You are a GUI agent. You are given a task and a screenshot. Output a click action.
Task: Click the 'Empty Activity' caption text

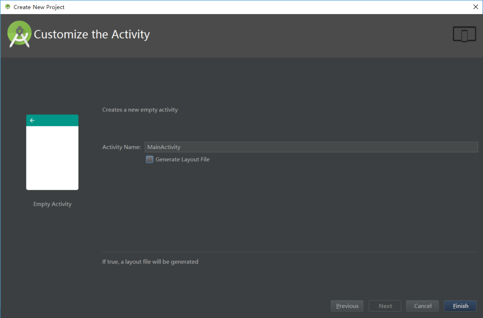(x=53, y=204)
